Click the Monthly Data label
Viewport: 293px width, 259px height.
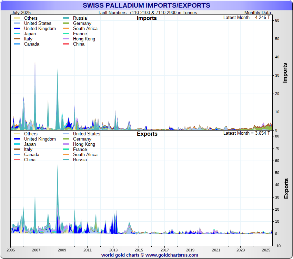(x=257, y=12)
